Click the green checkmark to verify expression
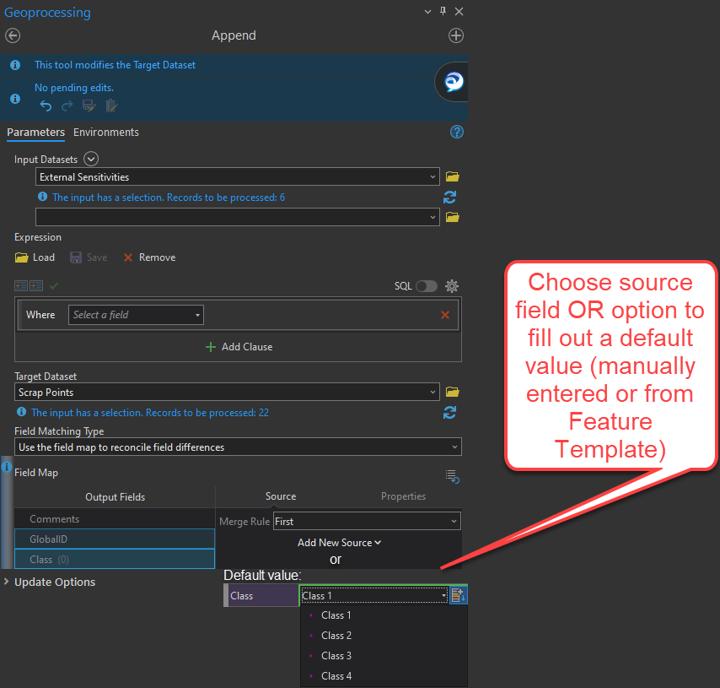Screen dimensions: 720x688 [x=52, y=285]
